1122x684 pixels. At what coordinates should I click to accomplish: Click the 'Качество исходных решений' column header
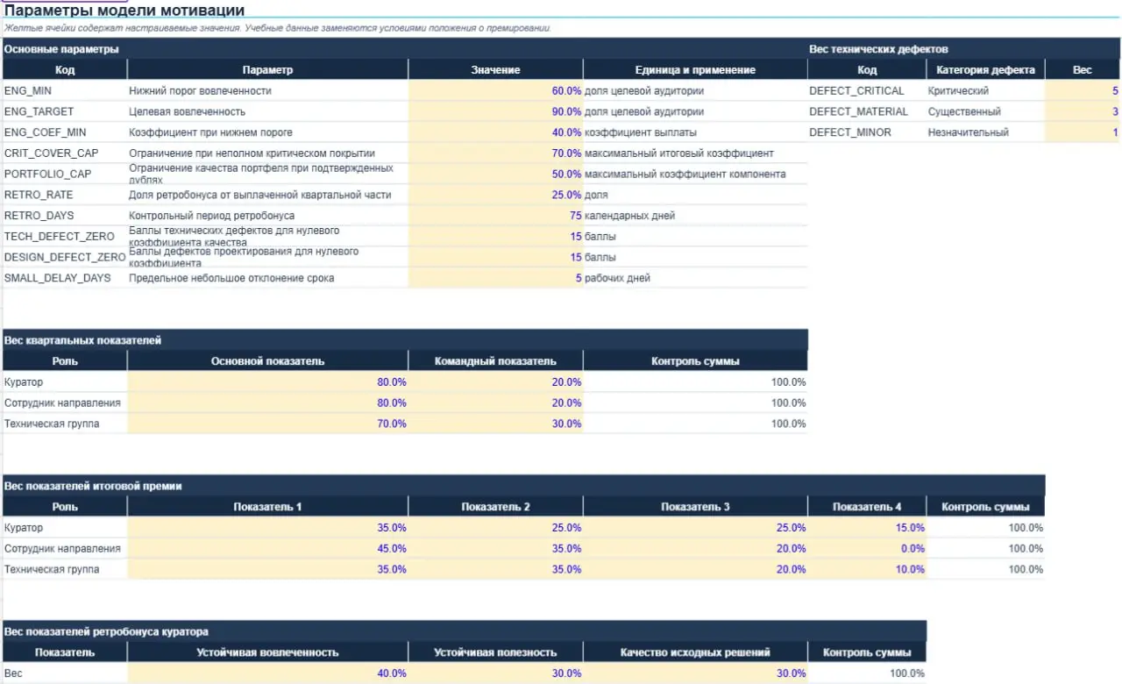(x=695, y=652)
